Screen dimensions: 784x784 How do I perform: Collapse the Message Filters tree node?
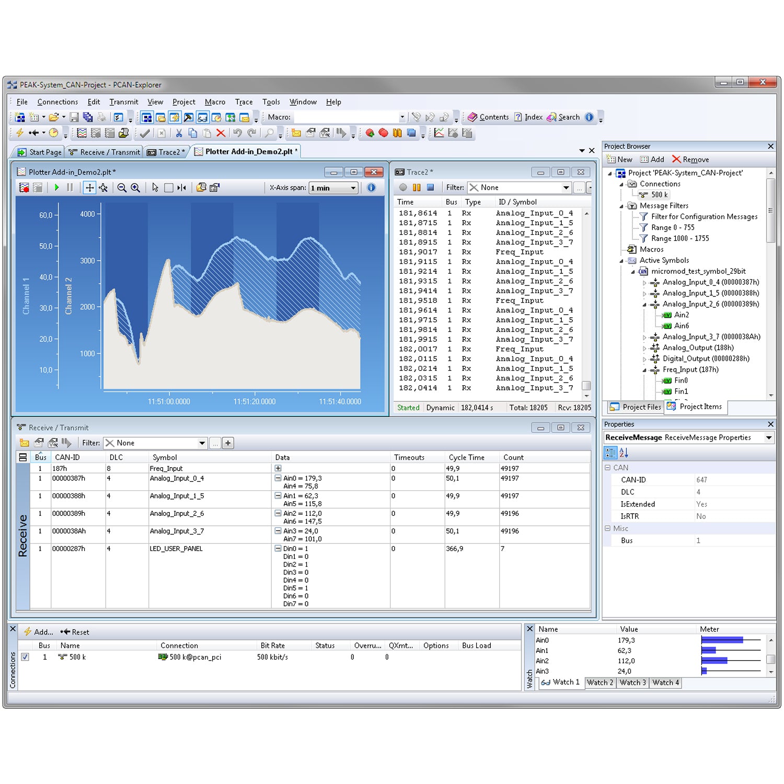click(x=621, y=206)
